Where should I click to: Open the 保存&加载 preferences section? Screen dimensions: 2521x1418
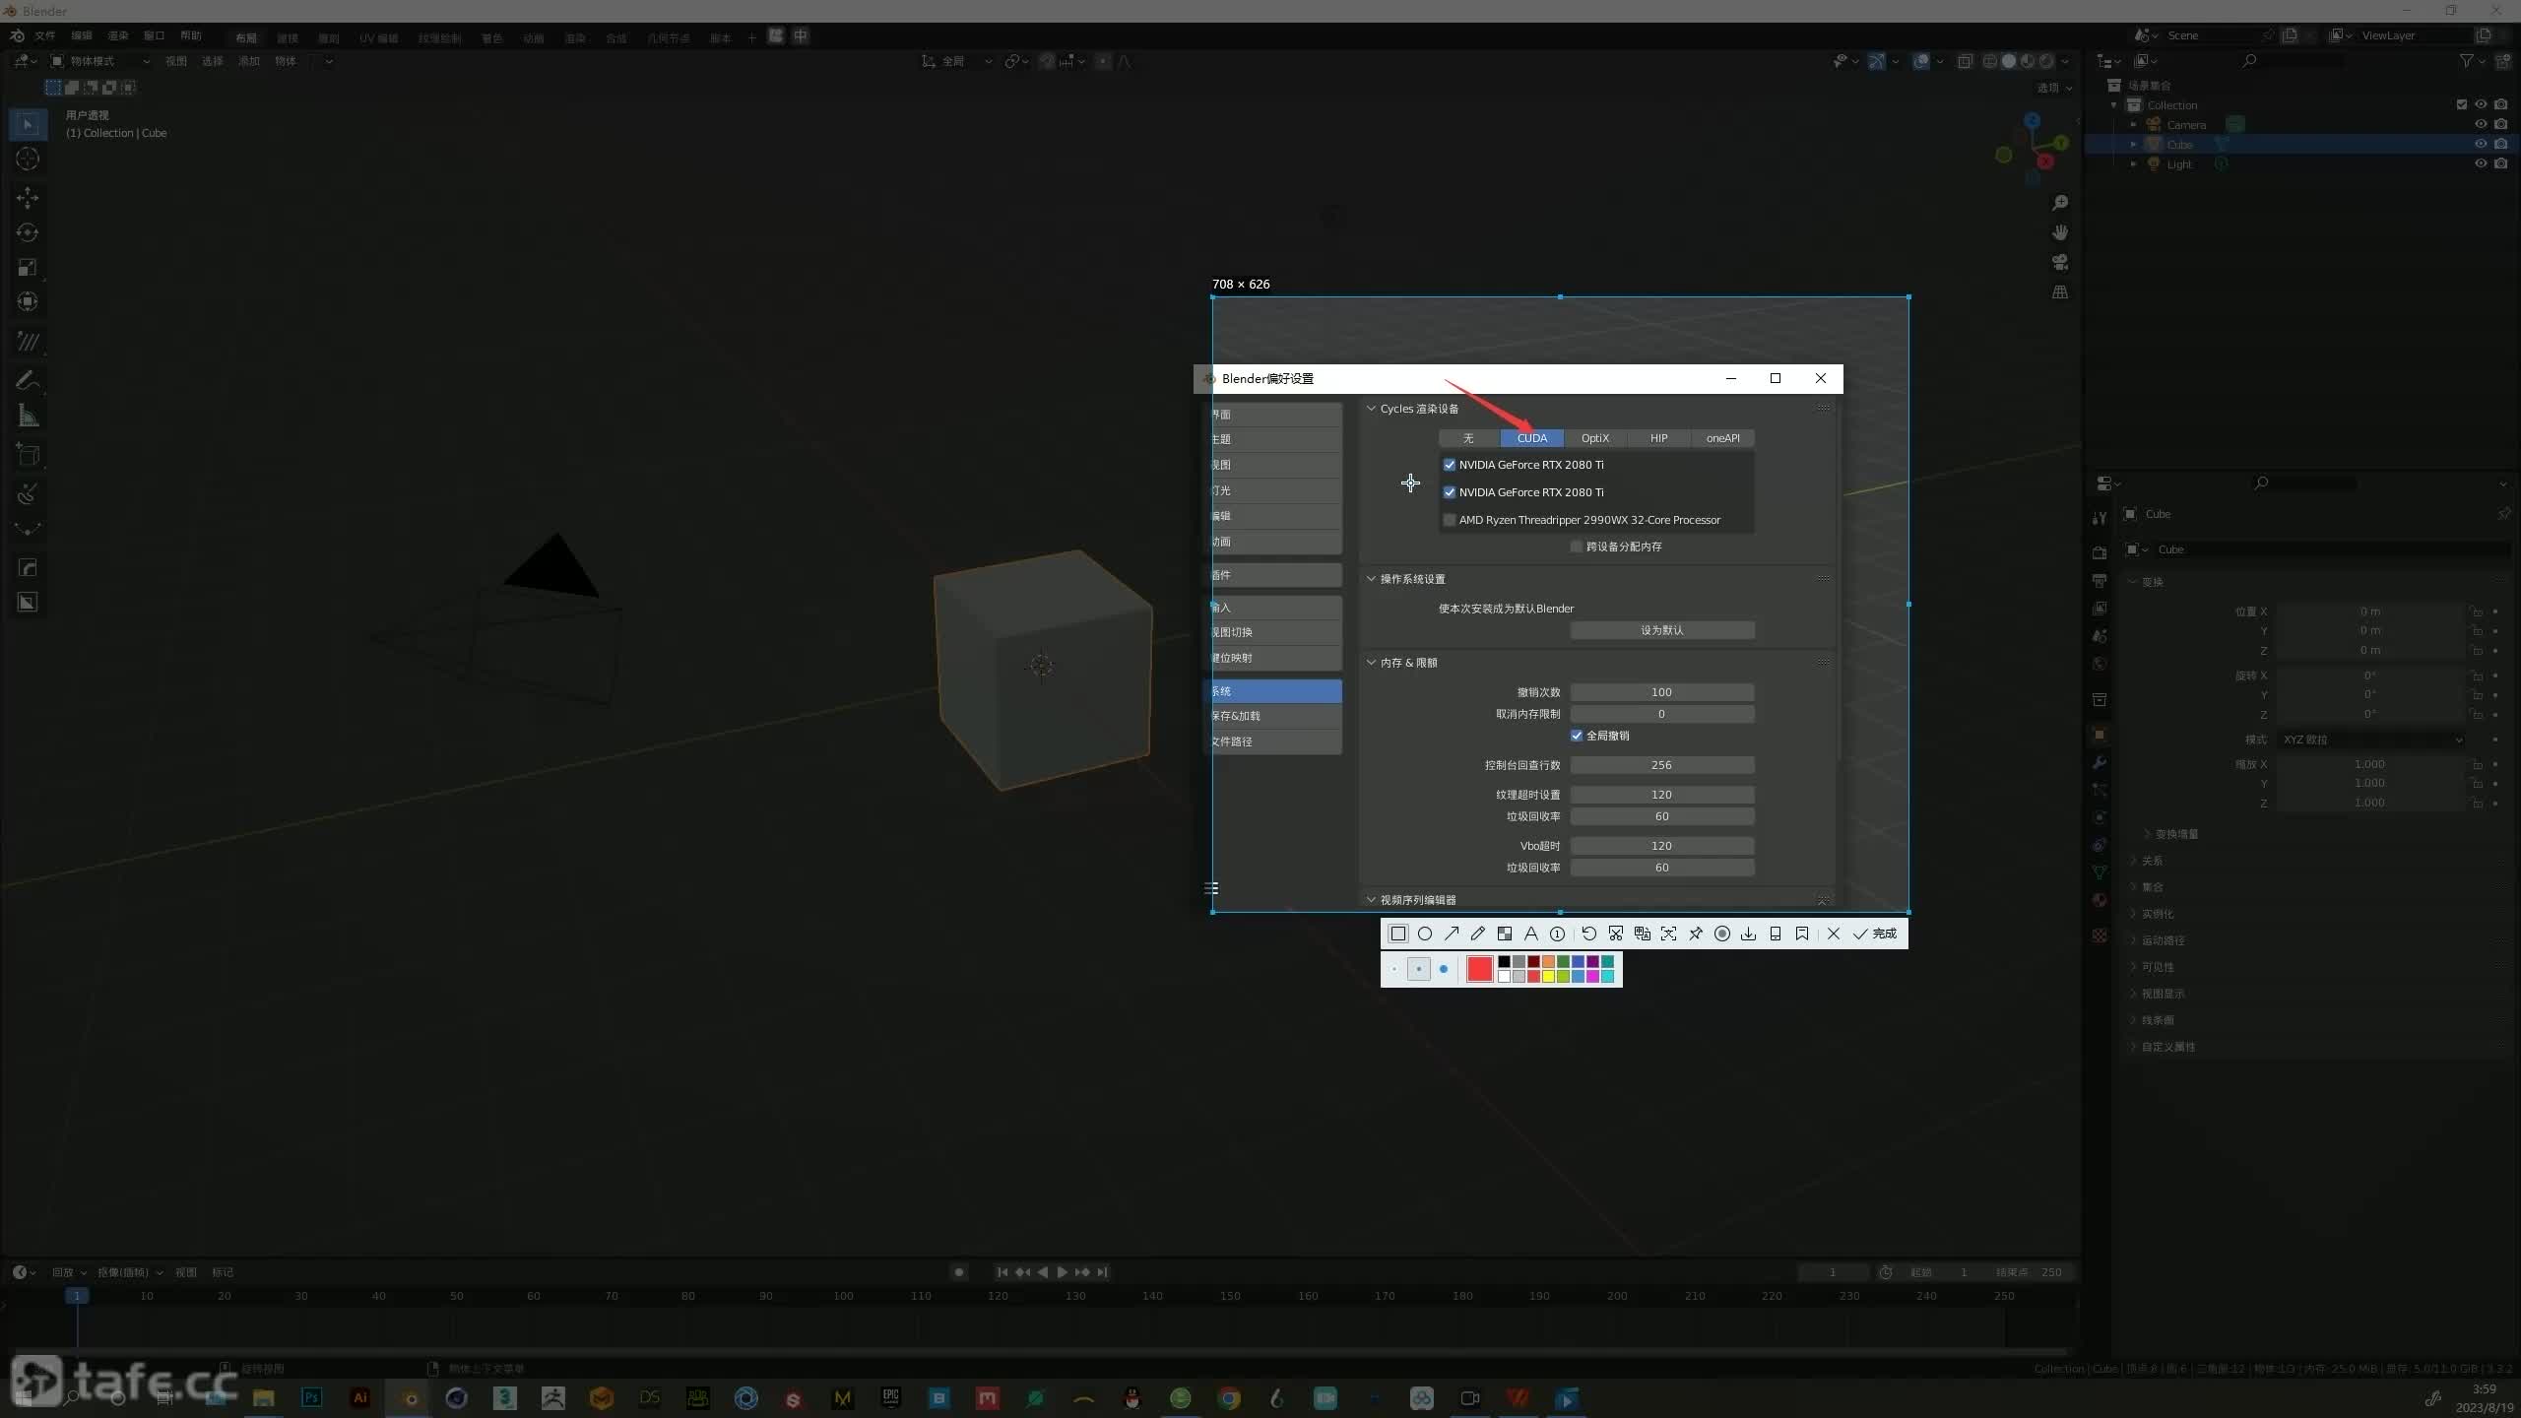(x=1272, y=716)
